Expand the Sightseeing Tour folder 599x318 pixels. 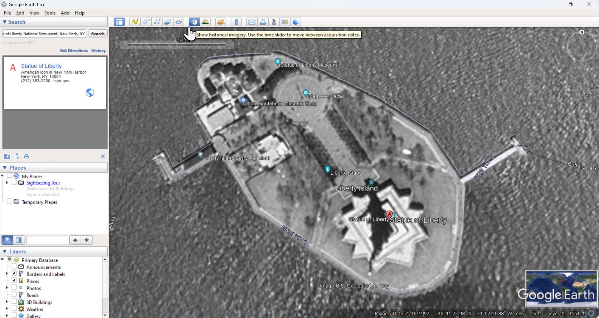tap(7, 182)
